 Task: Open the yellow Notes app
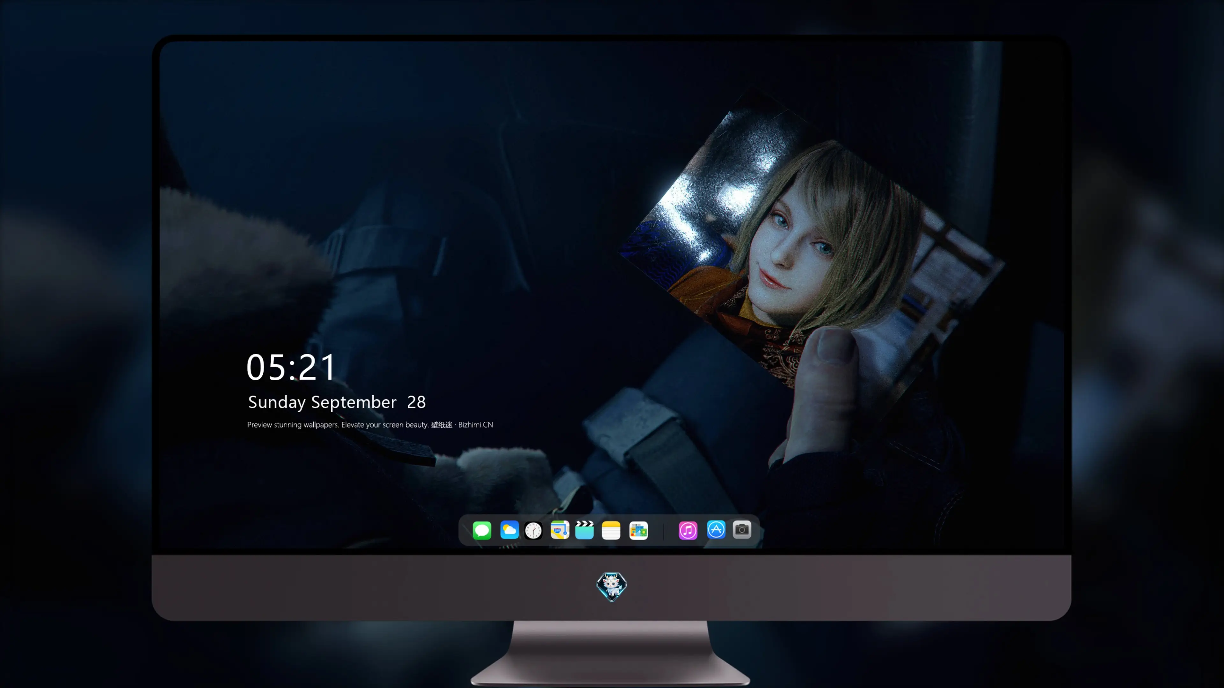pyautogui.click(x=611, y=530)
